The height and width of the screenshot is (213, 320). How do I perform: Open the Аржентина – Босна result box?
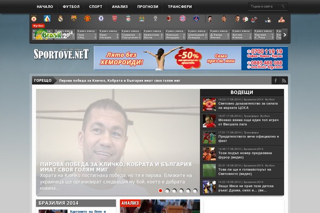153,35
